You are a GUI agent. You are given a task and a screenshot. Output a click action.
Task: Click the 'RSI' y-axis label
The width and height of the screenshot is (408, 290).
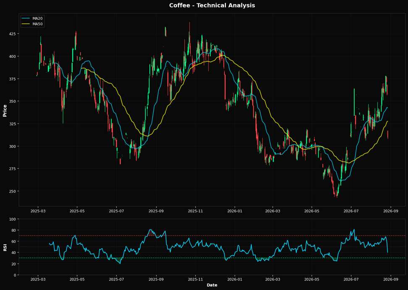coord(5,247)
